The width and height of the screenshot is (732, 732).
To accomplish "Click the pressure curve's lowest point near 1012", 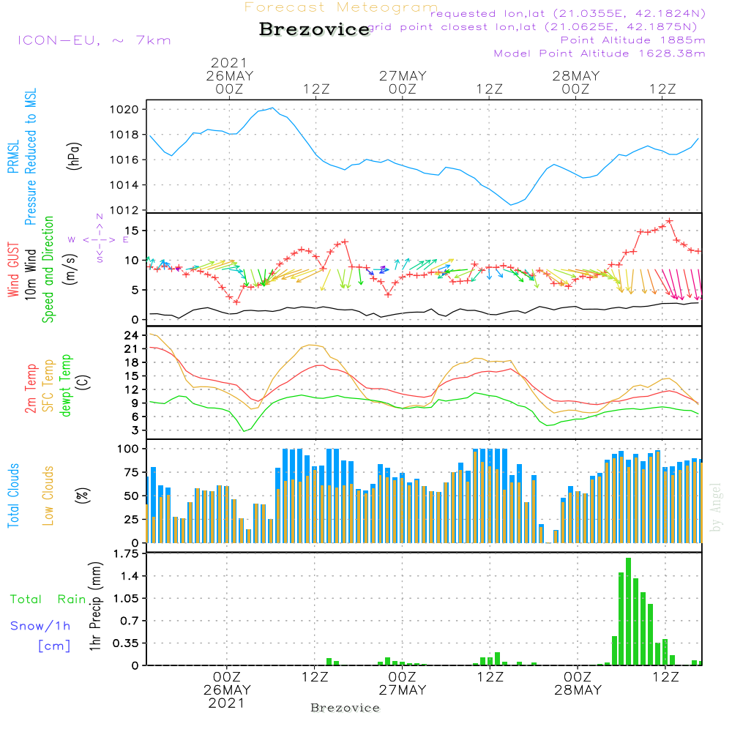I will [511, 204].
